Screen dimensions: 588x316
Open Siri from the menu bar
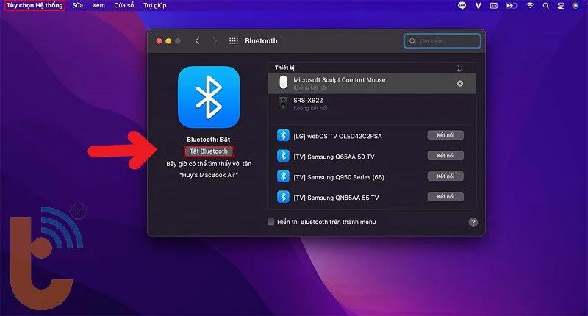[576, 6]
